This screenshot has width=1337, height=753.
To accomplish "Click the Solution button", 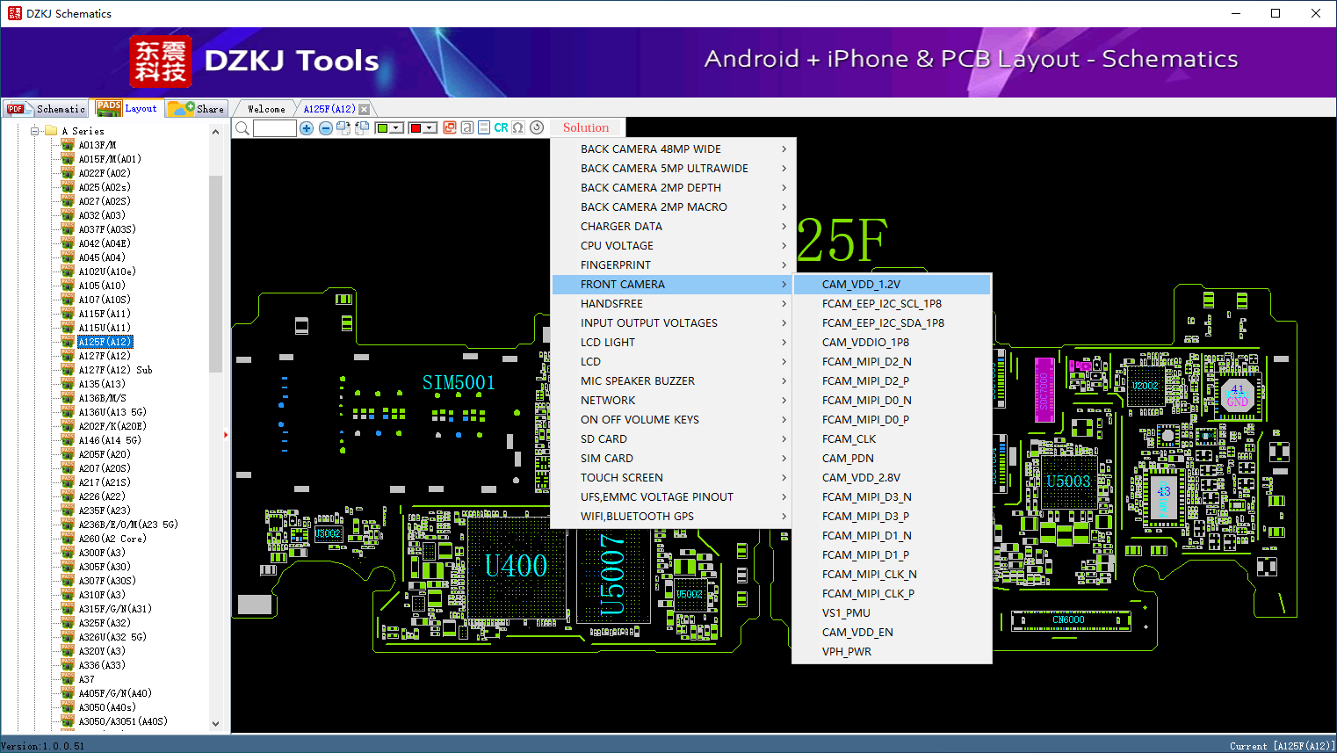I will pyautogui.click(x=585, y=128).
